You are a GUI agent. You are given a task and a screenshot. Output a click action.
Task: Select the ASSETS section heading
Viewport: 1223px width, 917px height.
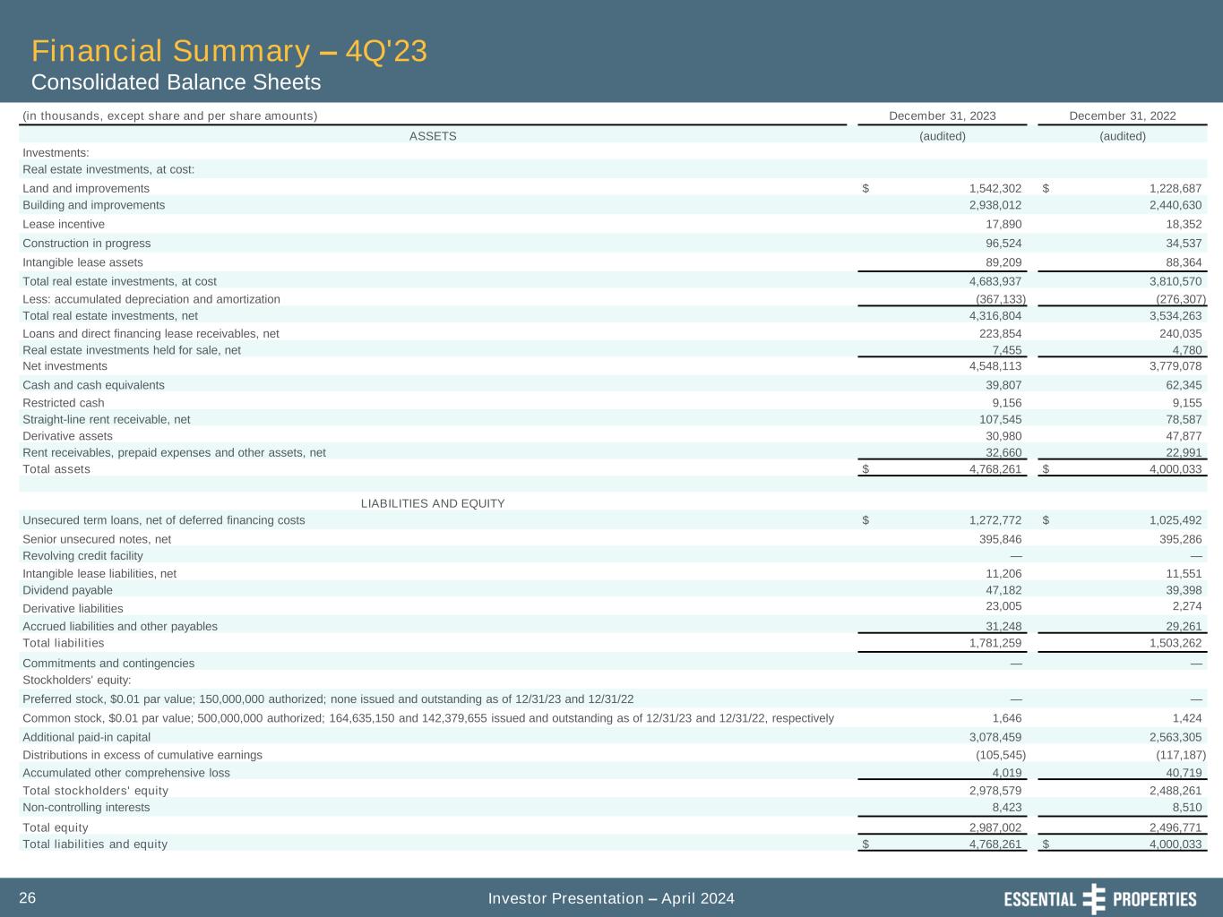(433, 136)
